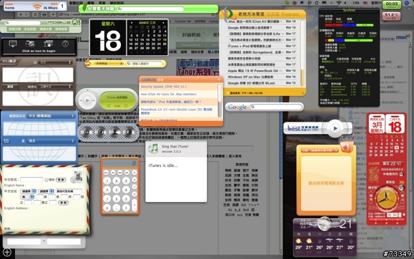Screen dimensions: 414x259
Task: Toggle shuffle in the iTunes widget
Action: click(x=108, y=106)
